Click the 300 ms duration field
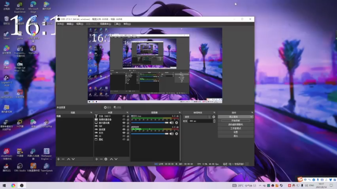Screen dimensions: 337x189 pos(201,121)
